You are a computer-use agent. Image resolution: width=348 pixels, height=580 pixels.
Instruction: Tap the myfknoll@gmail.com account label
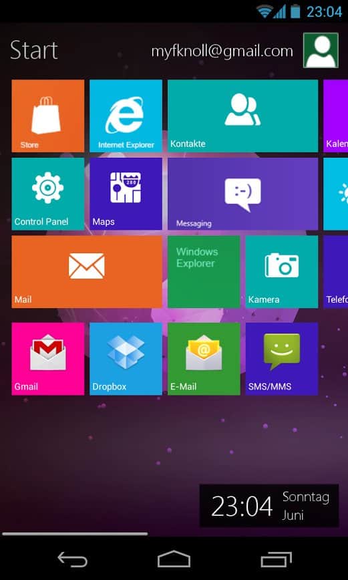coord(222,51)
